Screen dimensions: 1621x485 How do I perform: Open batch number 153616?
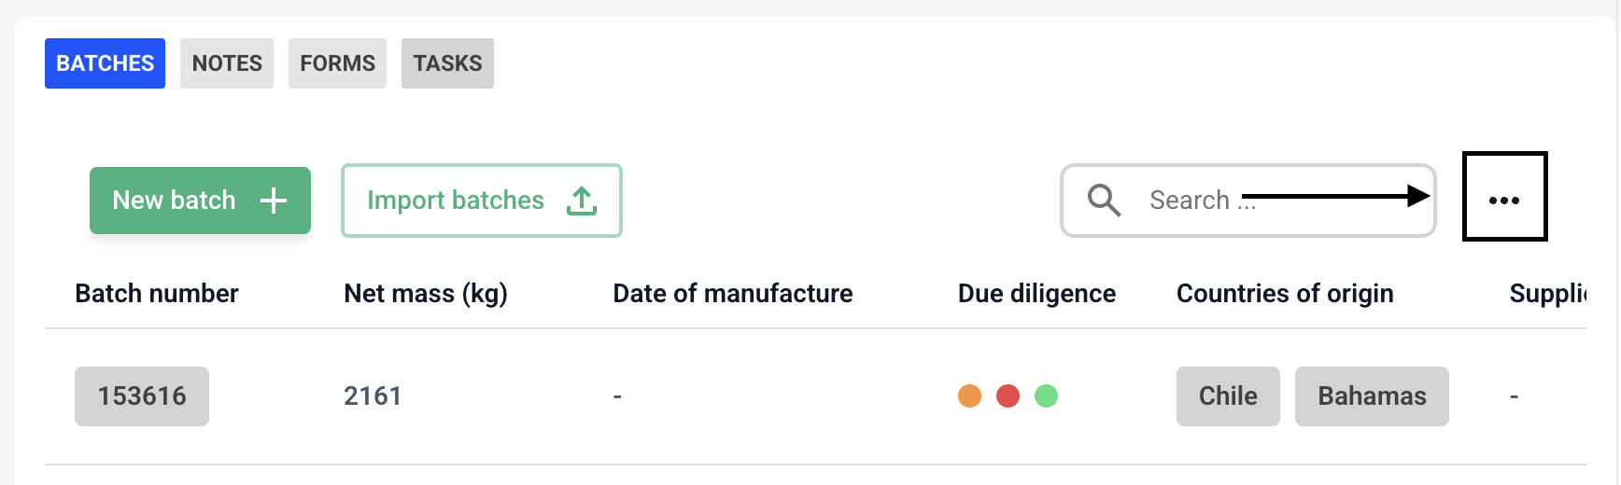[x=142, y=396]
